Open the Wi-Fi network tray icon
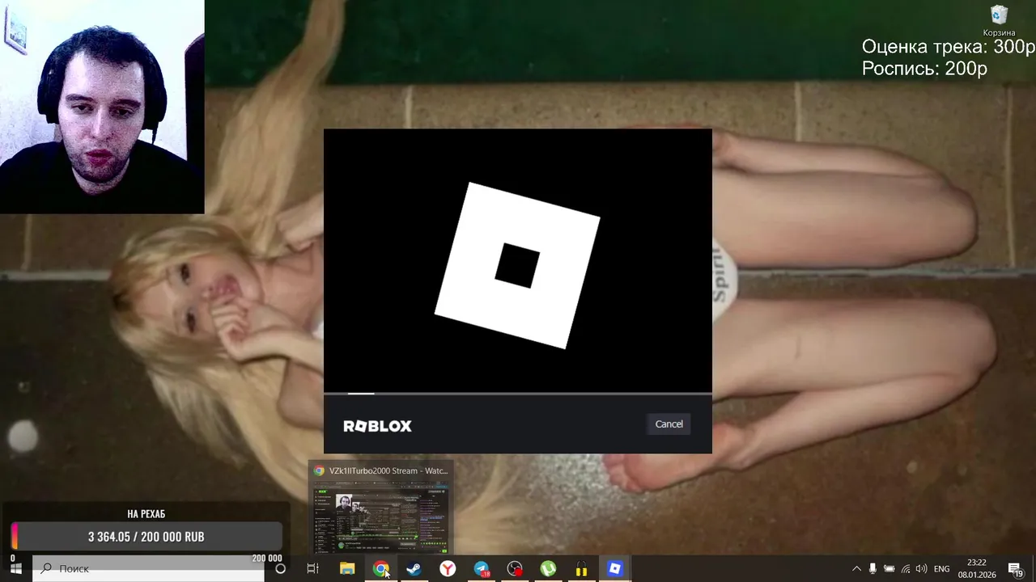Screen dimensions: 1036x582 905,568
